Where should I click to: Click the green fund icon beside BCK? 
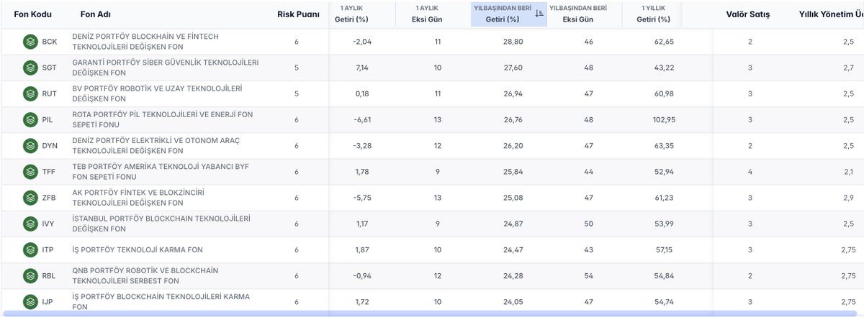(30, 42)
